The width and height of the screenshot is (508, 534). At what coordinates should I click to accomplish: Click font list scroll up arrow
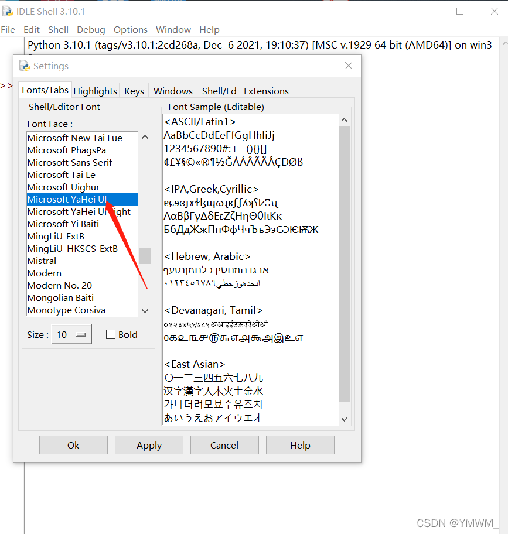(x=145, y=137)
